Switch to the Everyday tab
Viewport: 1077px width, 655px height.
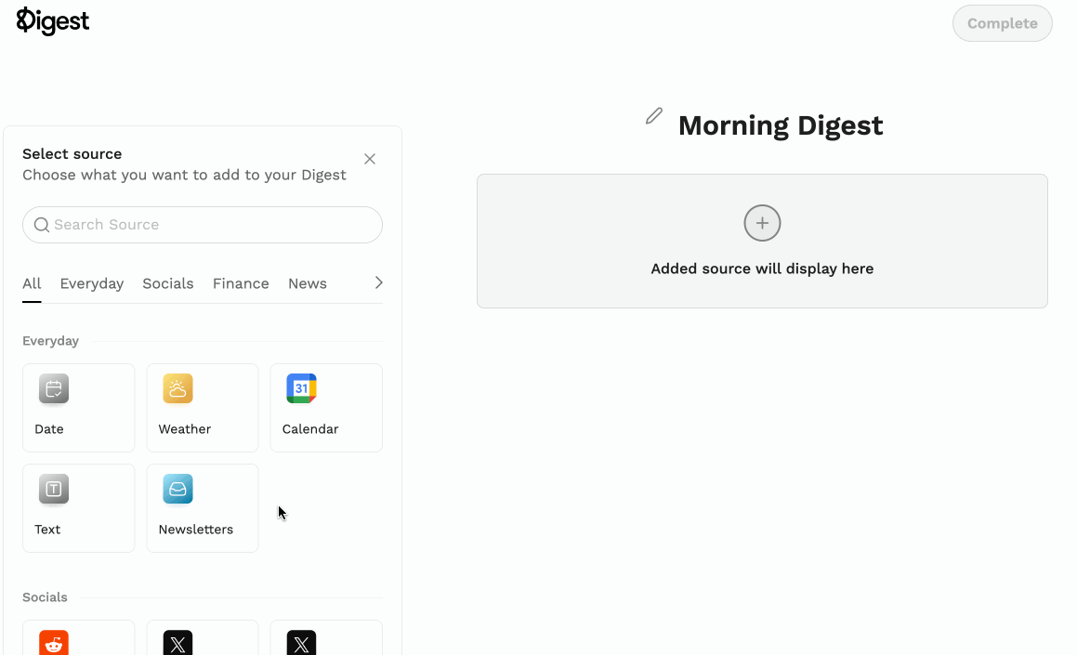[x=91, y=283]
